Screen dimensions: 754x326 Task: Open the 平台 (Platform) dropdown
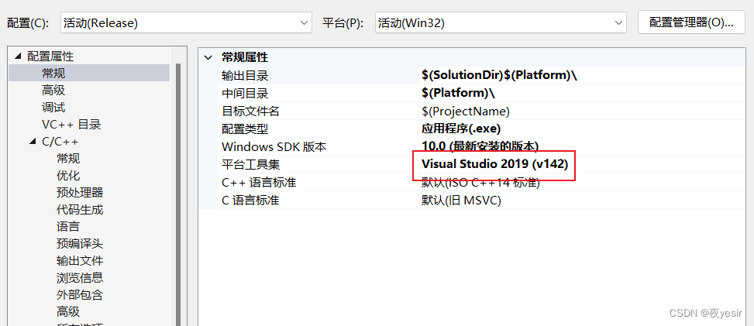coord(500,22)
